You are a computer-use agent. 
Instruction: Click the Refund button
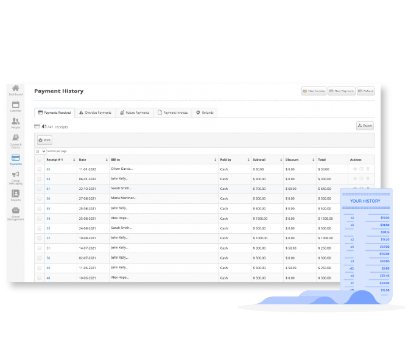(x=366, y=91)
